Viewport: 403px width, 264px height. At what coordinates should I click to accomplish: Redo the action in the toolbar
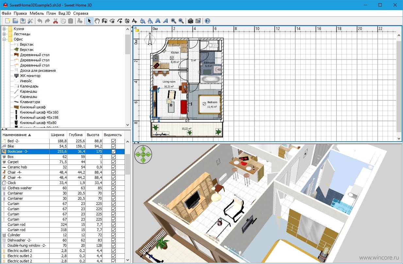click(x=47, y=21)
